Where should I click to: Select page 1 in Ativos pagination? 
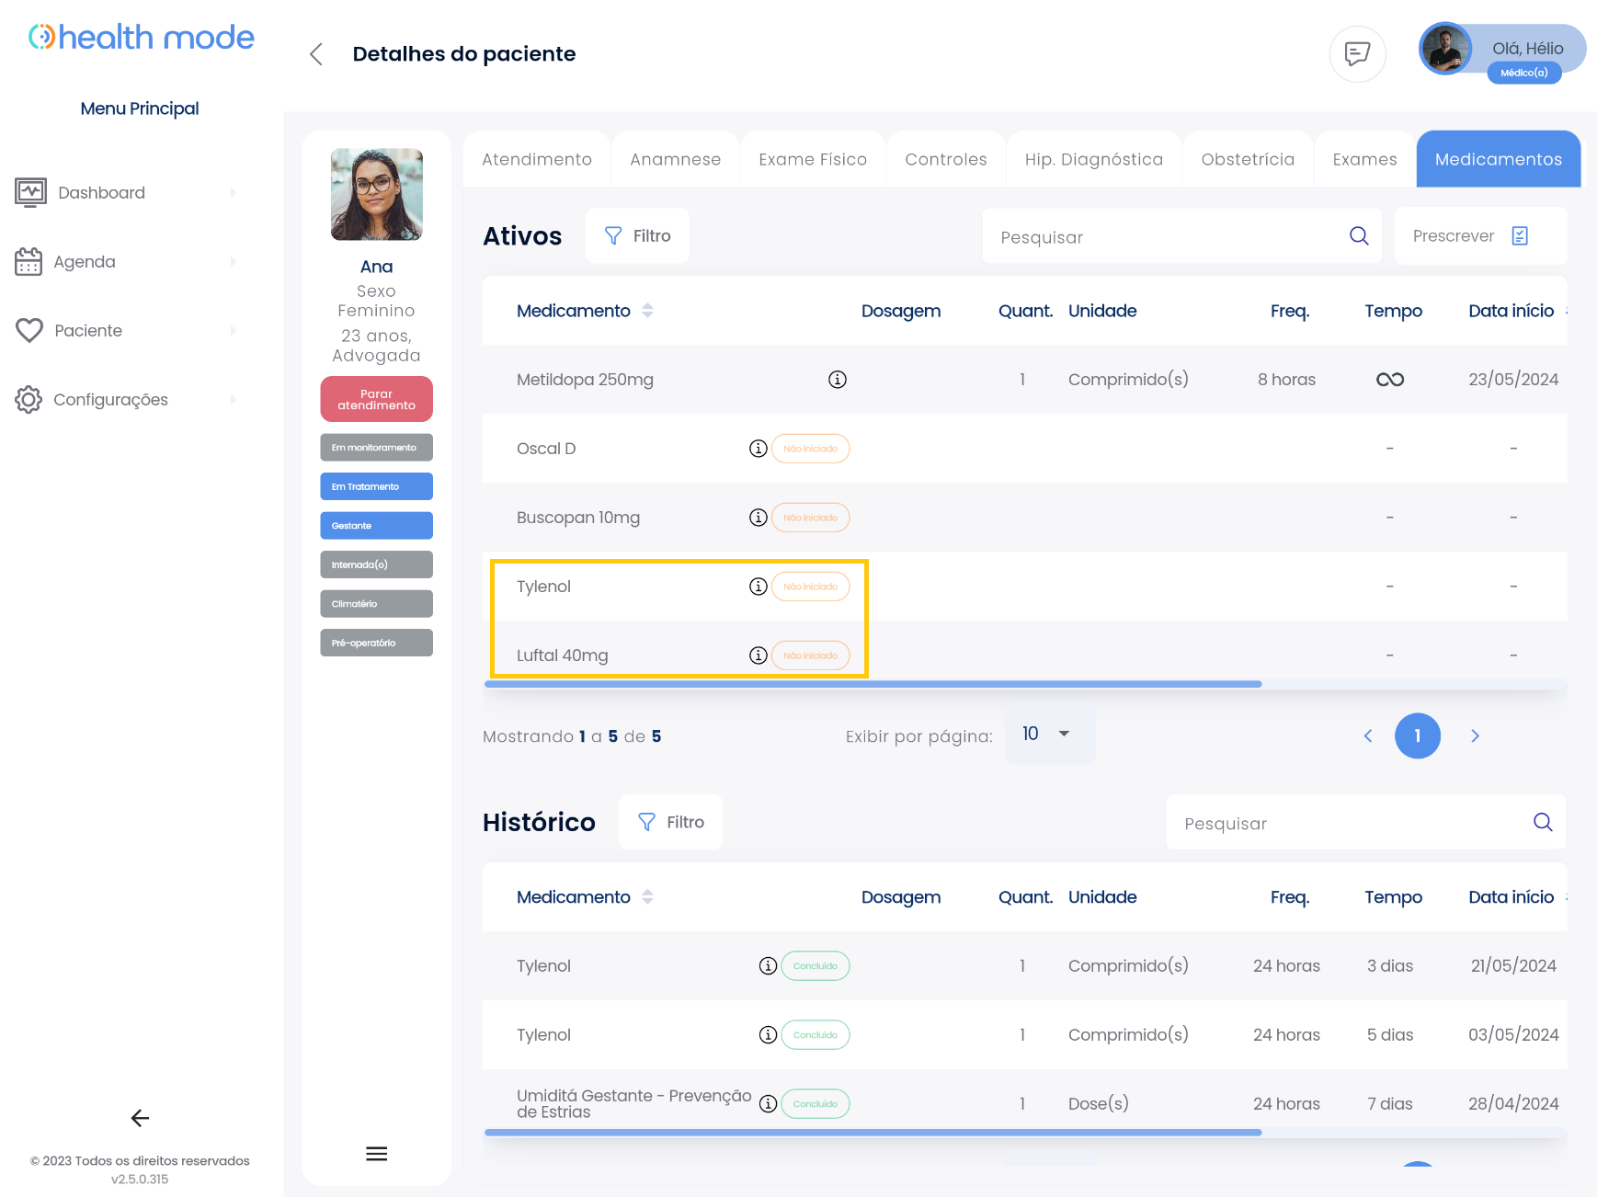pyautogui.click(x=1418, y=735)
